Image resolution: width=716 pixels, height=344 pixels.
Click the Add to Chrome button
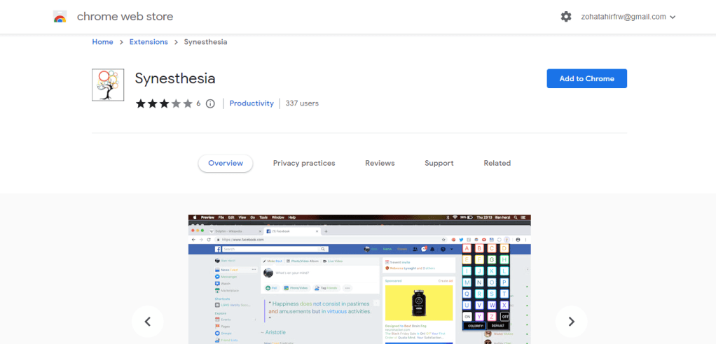click(586, 78)
